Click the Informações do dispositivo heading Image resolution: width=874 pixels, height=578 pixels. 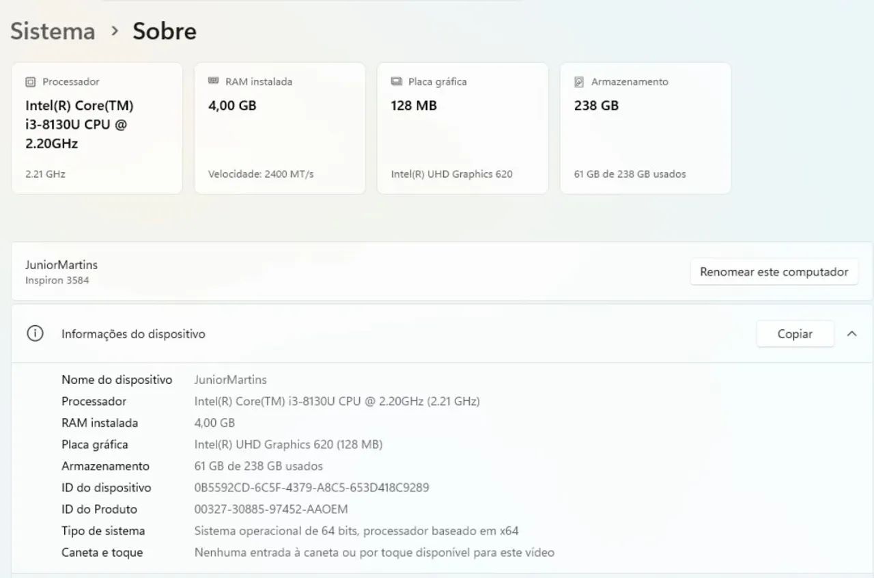coord(133,334)
